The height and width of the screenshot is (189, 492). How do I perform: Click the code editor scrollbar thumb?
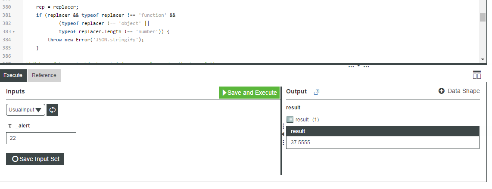tap(483, 17)
